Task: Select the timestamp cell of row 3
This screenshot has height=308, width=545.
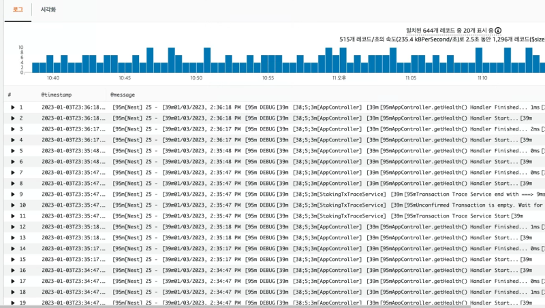Action: coord(74,129)
